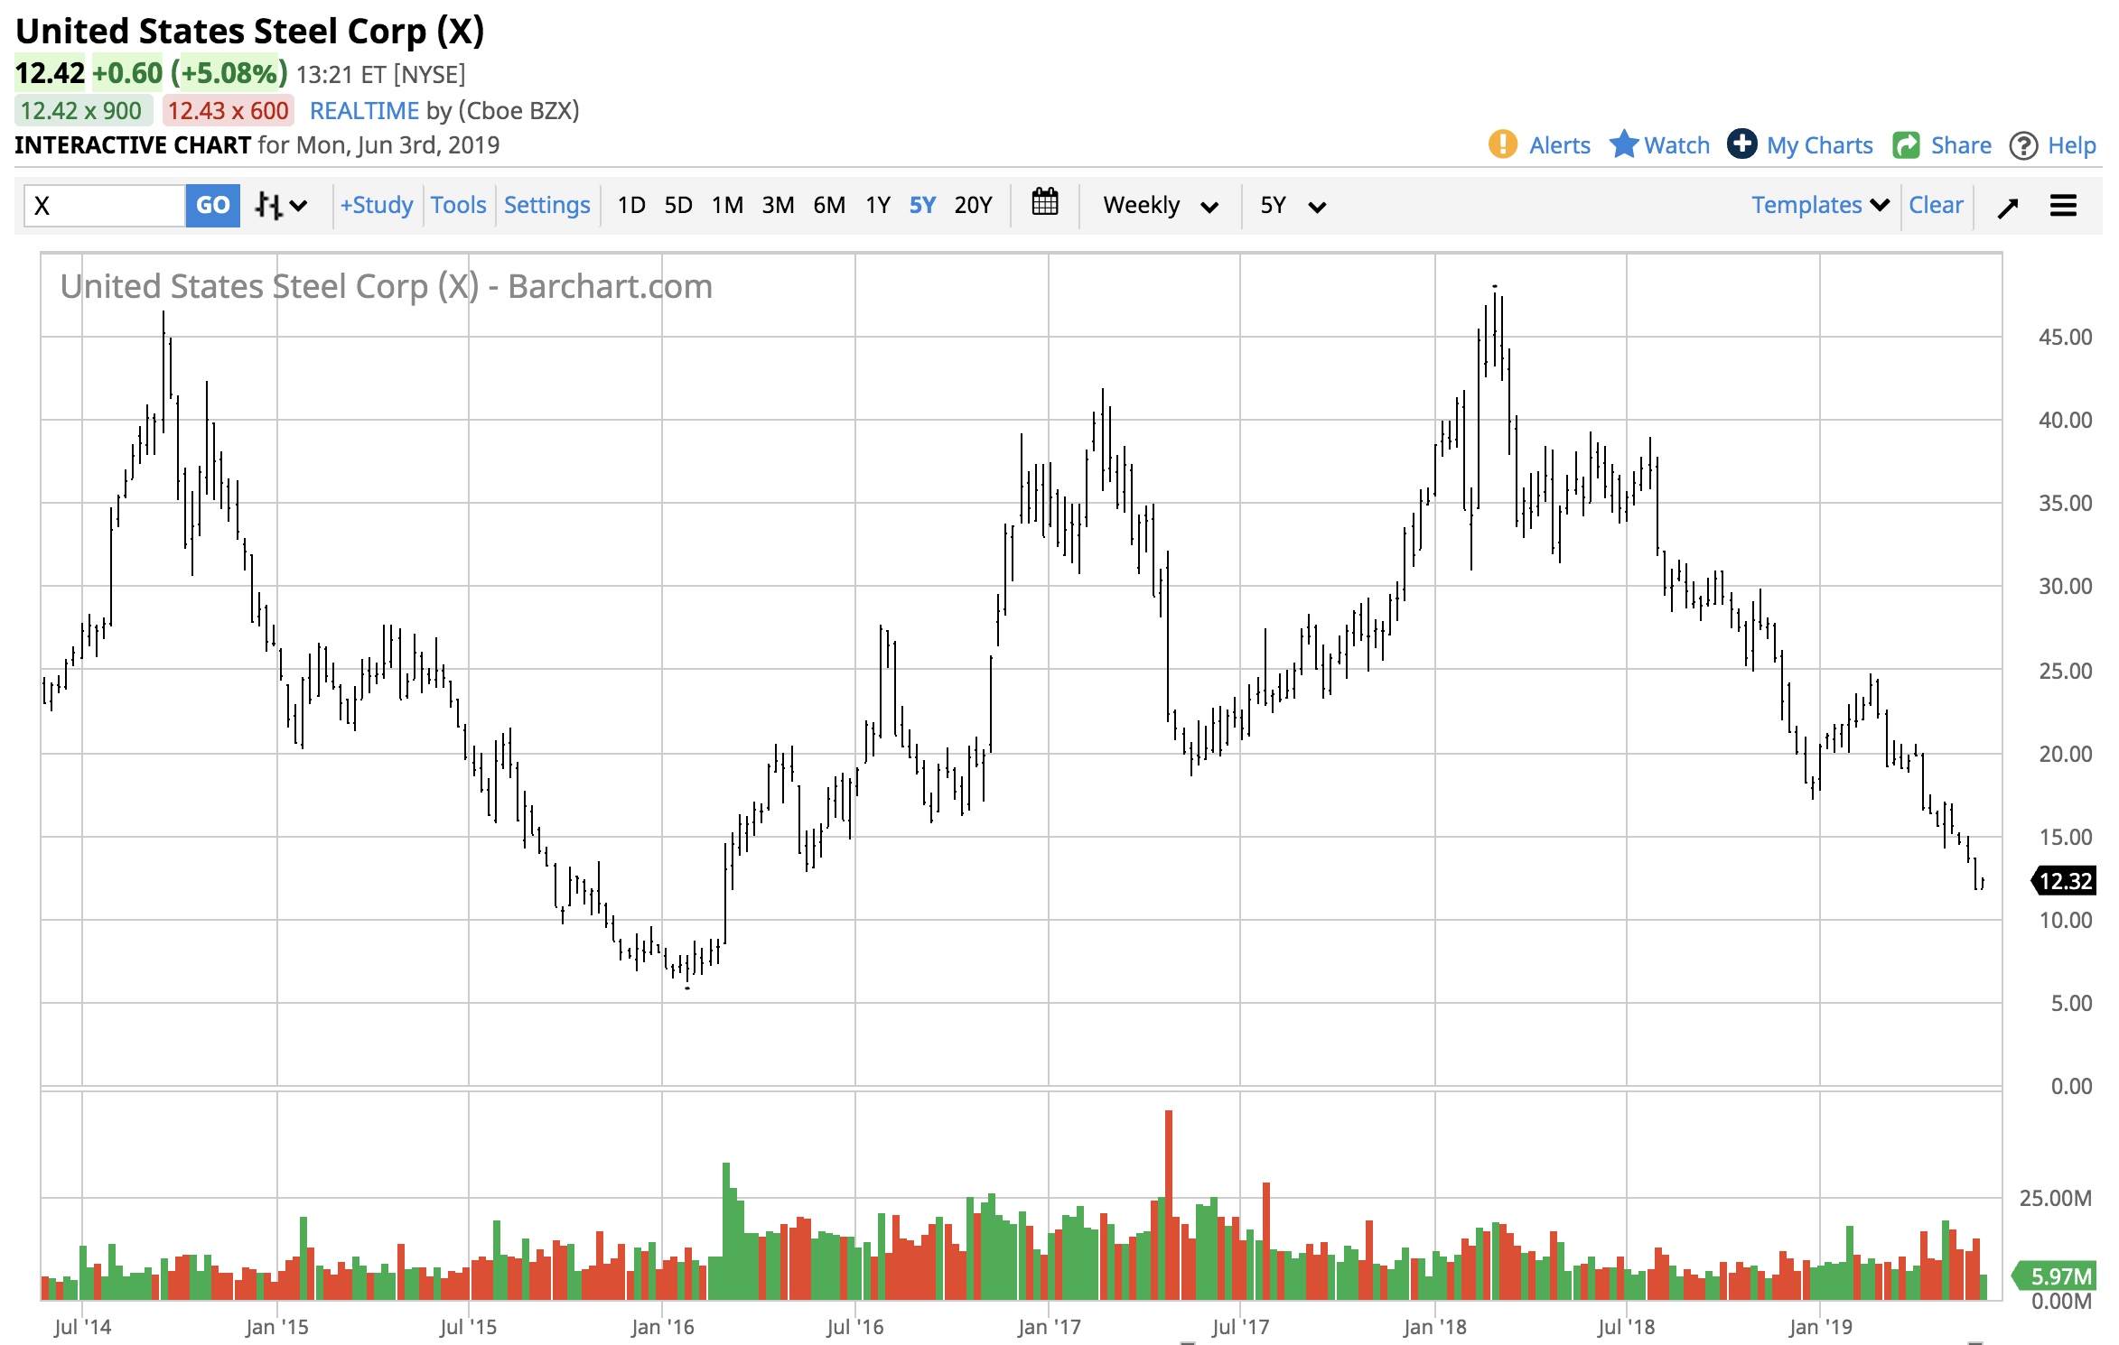The image size is (2119, 1345).
Task: Click the My Charts text link
Action: pyautogui.click(x=1820, y=145)
